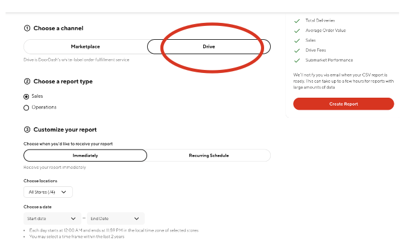Select the Operations report type radio button
Viewport: 410px width, 246px height.
coord(26,108)
